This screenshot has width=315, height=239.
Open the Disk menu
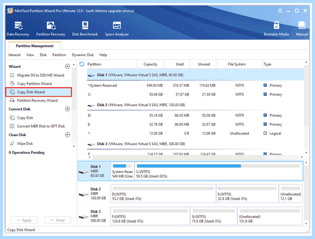click(43, 55)
